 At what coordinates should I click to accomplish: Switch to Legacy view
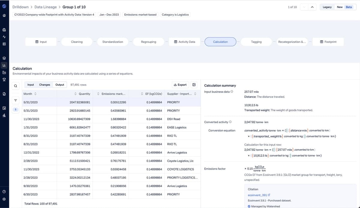point(327,7)
